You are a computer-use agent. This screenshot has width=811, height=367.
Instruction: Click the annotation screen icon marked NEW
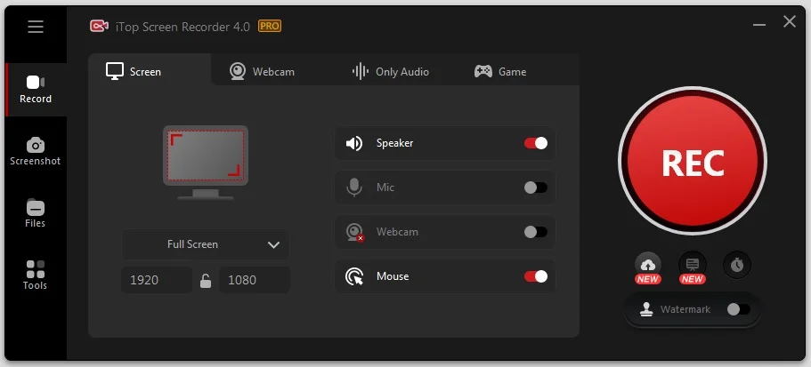pos(693,264)
